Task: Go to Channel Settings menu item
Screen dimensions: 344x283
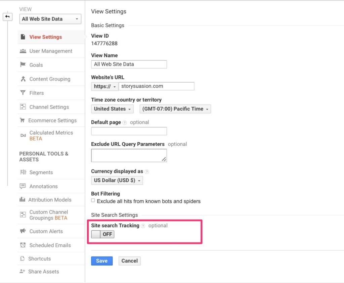Action: coord(49,107)
